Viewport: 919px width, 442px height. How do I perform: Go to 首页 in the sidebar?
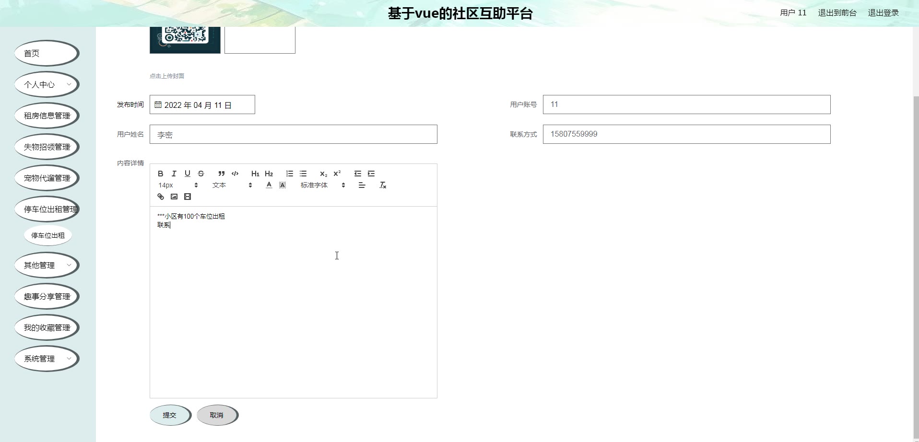coord(47,53)
